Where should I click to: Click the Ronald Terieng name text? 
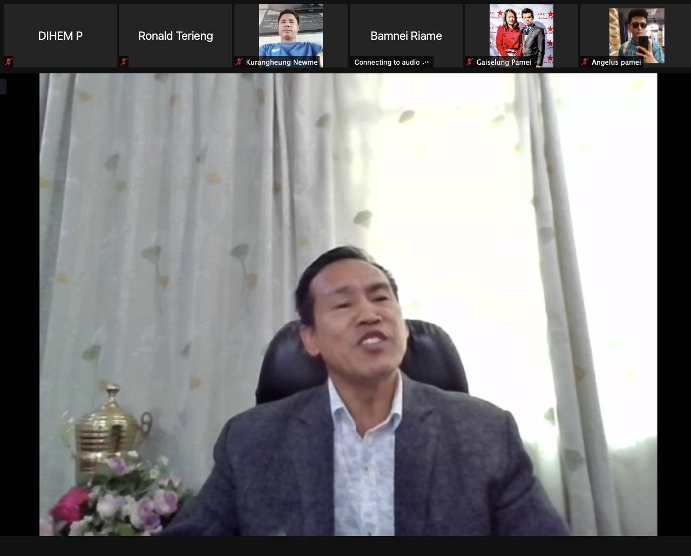pos(175,36)
